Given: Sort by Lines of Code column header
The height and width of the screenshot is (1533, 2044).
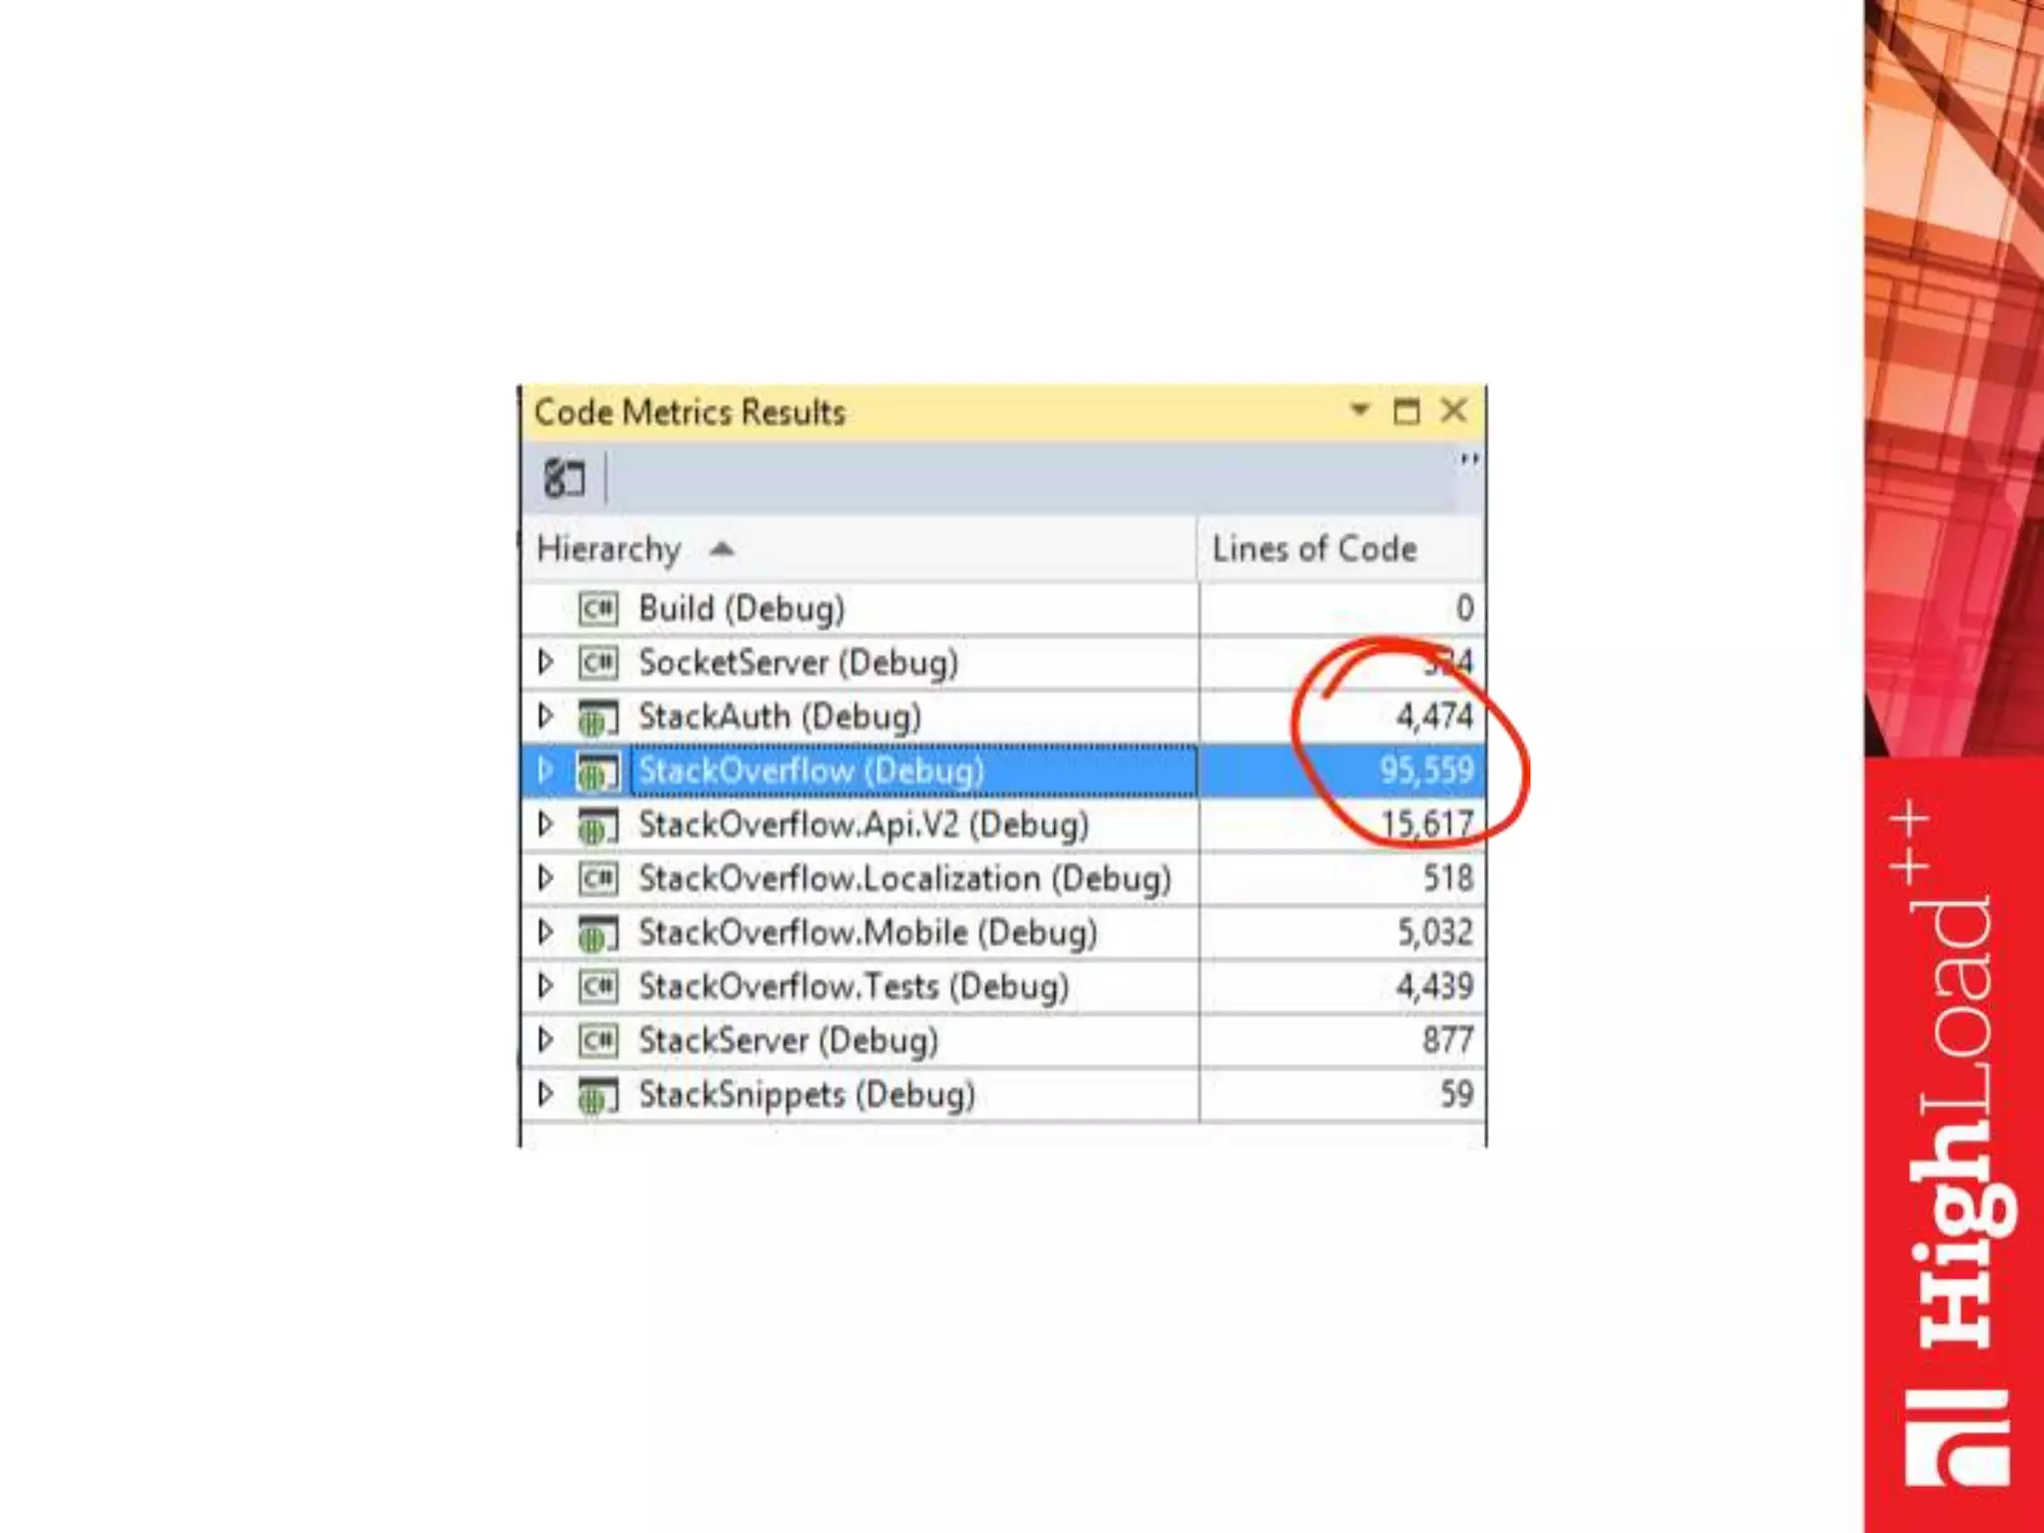Looking at the screenshot, I should (1313, 549).
